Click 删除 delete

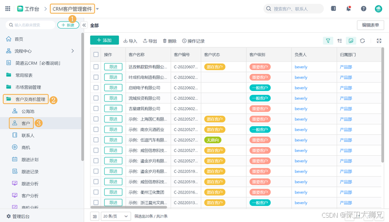170,41
